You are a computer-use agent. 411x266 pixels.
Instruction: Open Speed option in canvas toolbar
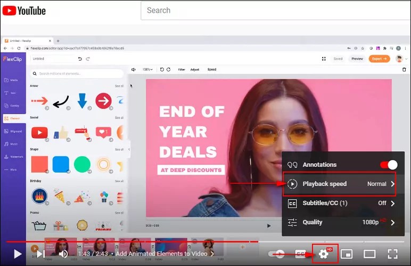point(212,70)
